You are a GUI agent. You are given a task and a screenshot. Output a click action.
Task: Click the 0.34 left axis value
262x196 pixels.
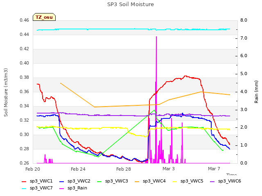[x=25, y=106]
